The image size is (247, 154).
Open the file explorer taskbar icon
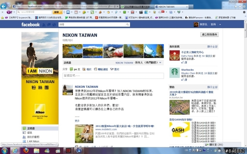[x=36, y=151]
